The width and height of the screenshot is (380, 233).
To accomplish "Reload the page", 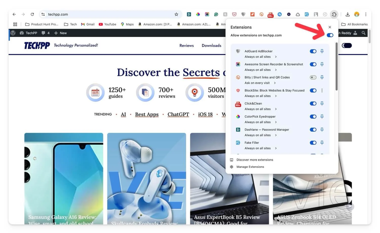I will tap(32, 14).
